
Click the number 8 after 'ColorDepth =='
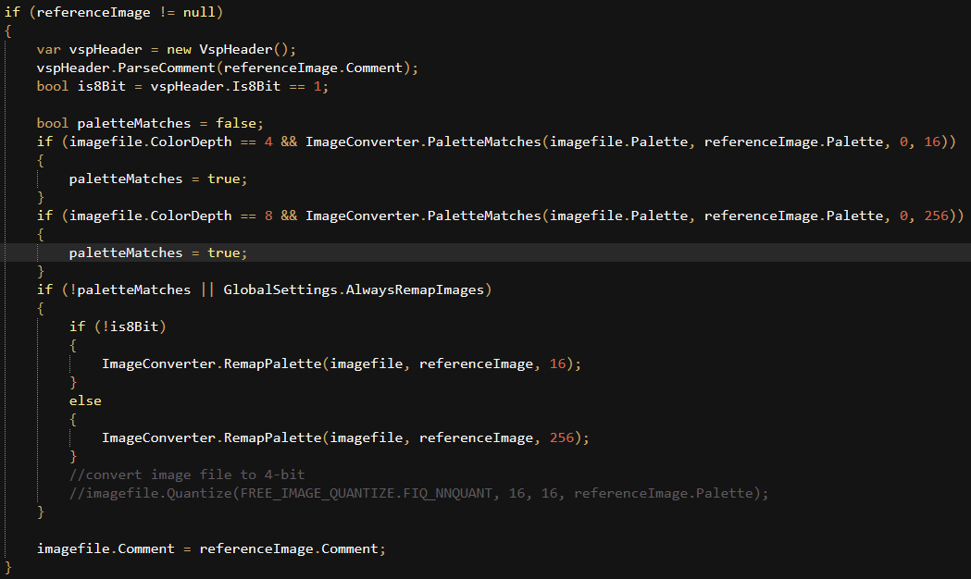pyautogui.click(x=268, y=216)
